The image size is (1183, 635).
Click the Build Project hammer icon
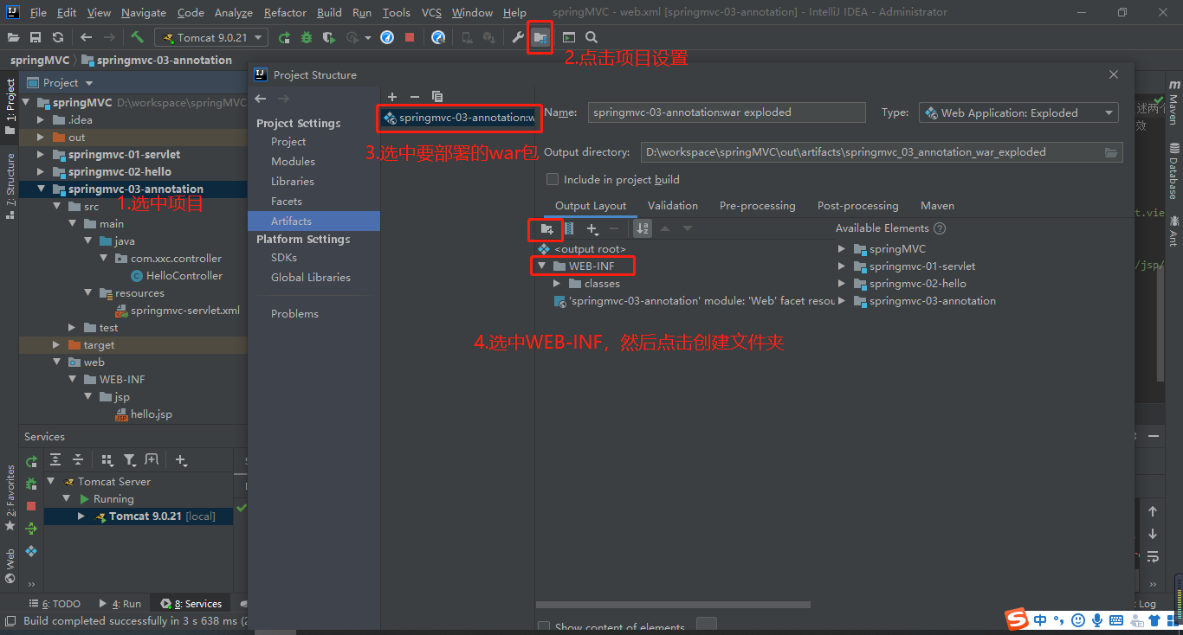click(137, 37)
